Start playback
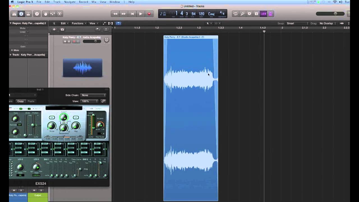 coord(141,14)
